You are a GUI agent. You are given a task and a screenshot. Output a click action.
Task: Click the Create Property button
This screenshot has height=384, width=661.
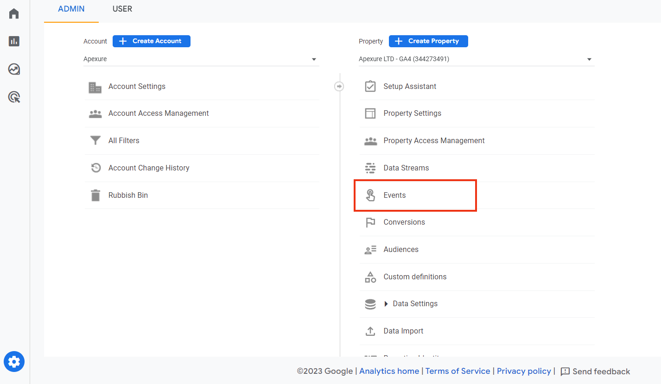click(x=428, y=41)
